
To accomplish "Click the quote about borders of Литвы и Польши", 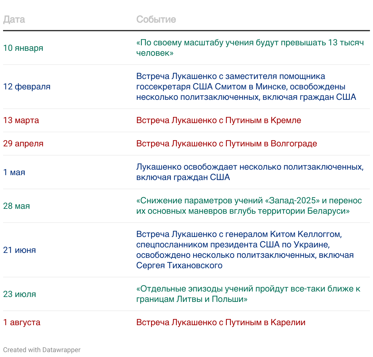I will [248, 294].
